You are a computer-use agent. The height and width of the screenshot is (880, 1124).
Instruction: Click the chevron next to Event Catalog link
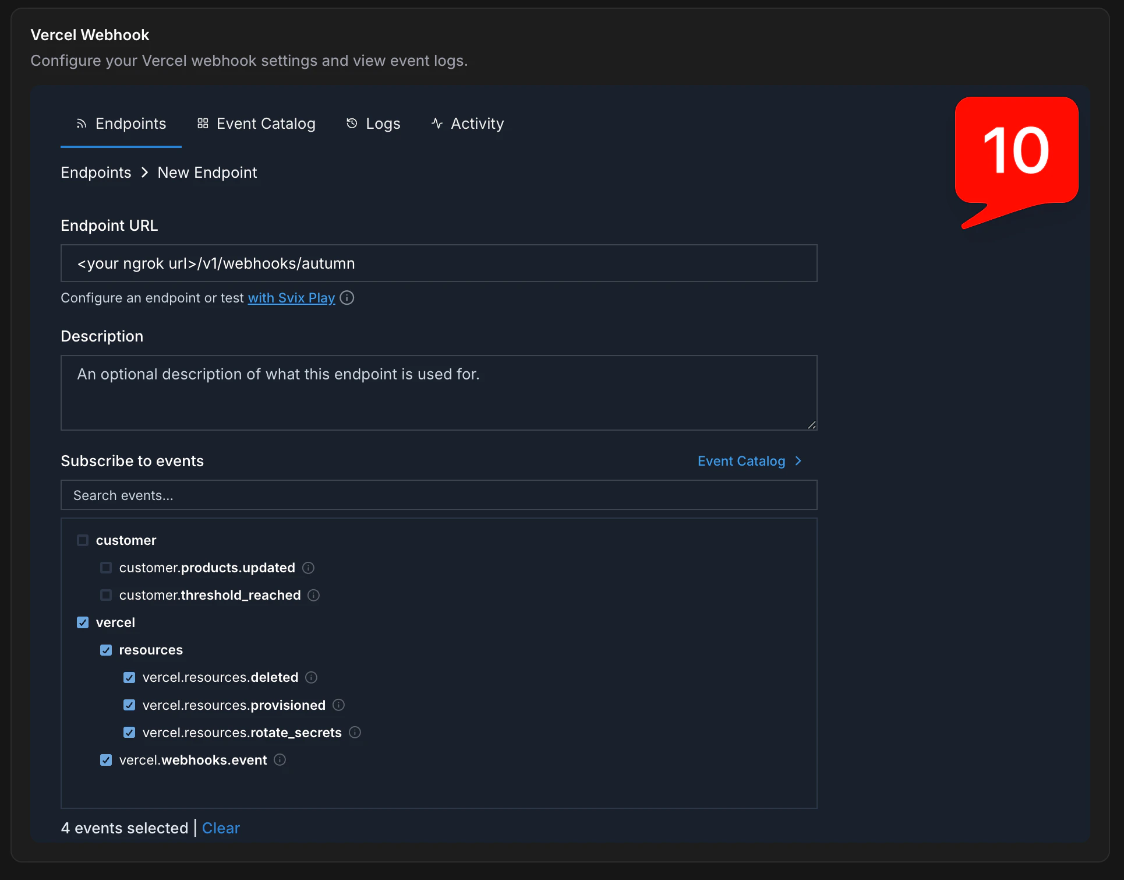click(x=798, y=461)
